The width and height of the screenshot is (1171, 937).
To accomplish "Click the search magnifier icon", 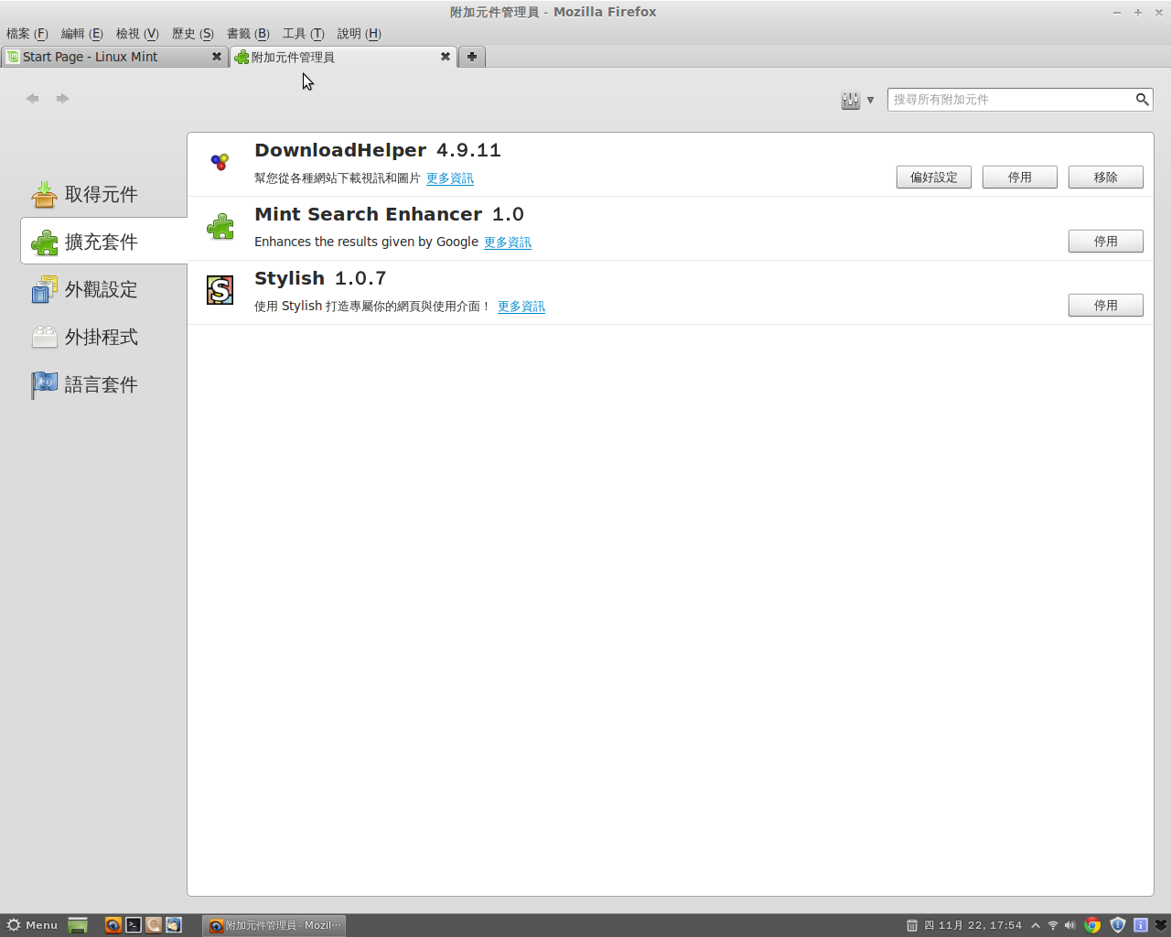I will (1143, 99).
